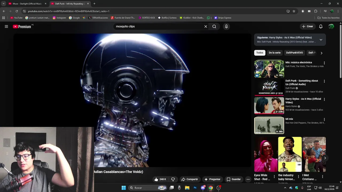
Task: Reload the current page
Action: click(17, 11)
